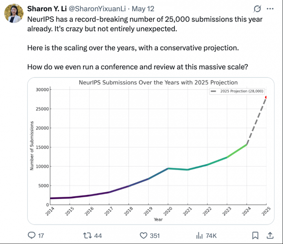Click the repost arrows icon
283x244 pixels.
coord(87,236)
